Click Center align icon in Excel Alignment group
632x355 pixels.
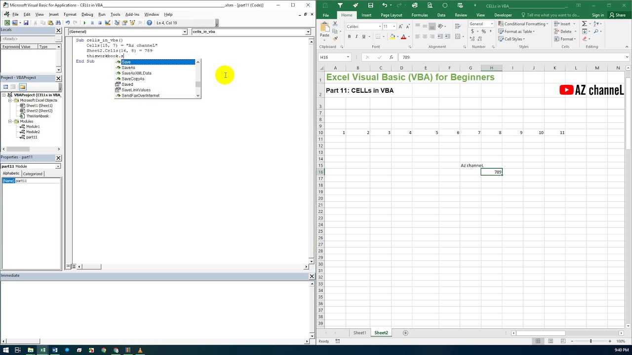point(425,36)
